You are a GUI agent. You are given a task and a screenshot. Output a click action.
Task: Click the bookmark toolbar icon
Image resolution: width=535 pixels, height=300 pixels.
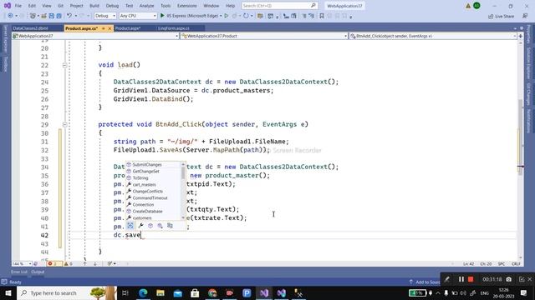[x=321, y=16]
